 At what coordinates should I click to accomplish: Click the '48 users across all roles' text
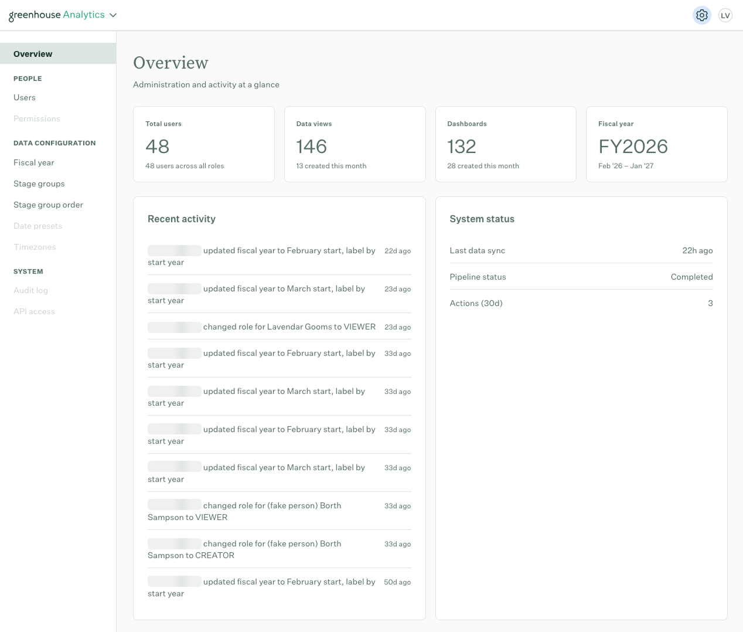click(x=185, y=166)
